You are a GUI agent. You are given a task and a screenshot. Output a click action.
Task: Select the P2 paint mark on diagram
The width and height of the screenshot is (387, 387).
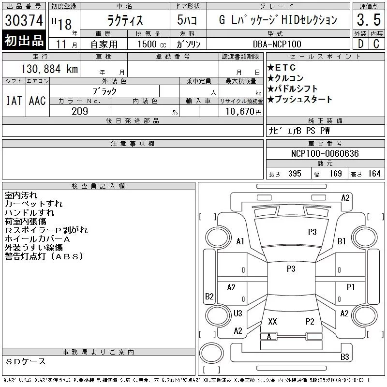tap(310, 322)
